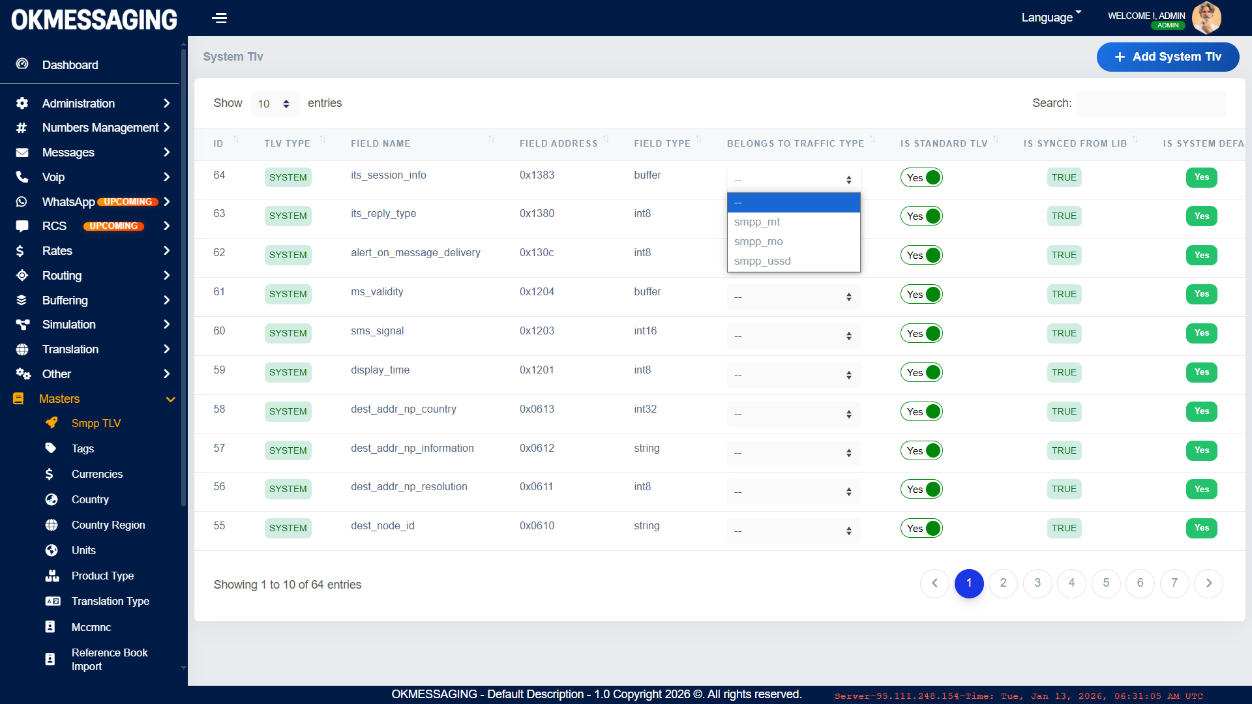The height and width of the screenshot is (704, 1252).
Task: Open traffic type dropdown for sms_signal row
Action: click(793, 336)
